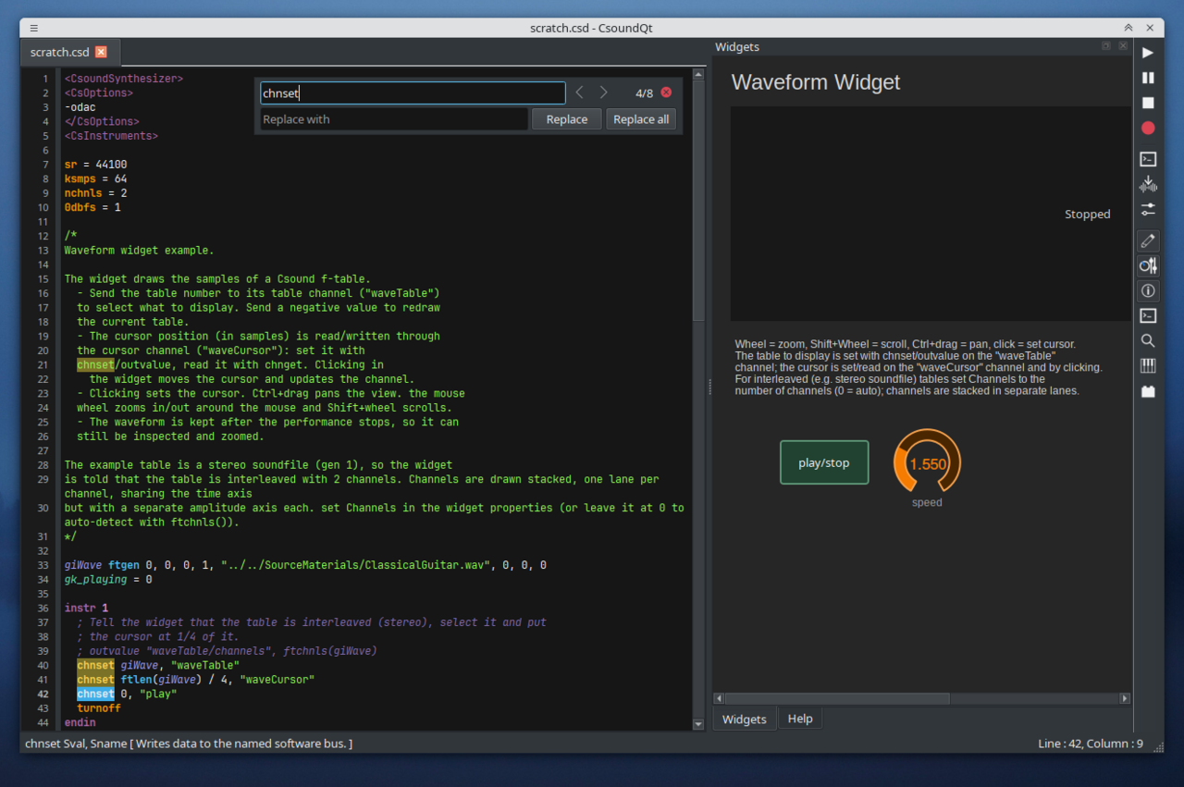Open configuration with the sliders icon
This screenshot has height=787, width=1184.
[x=1148, y=209]
